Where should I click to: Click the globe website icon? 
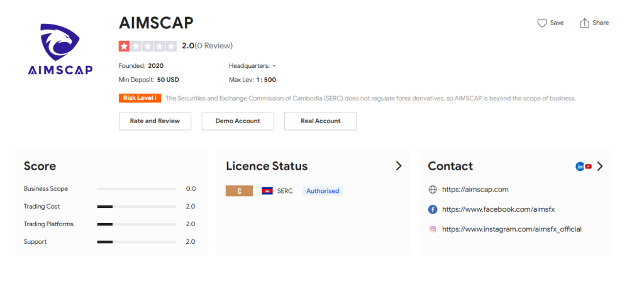click(x=433, y=190)
